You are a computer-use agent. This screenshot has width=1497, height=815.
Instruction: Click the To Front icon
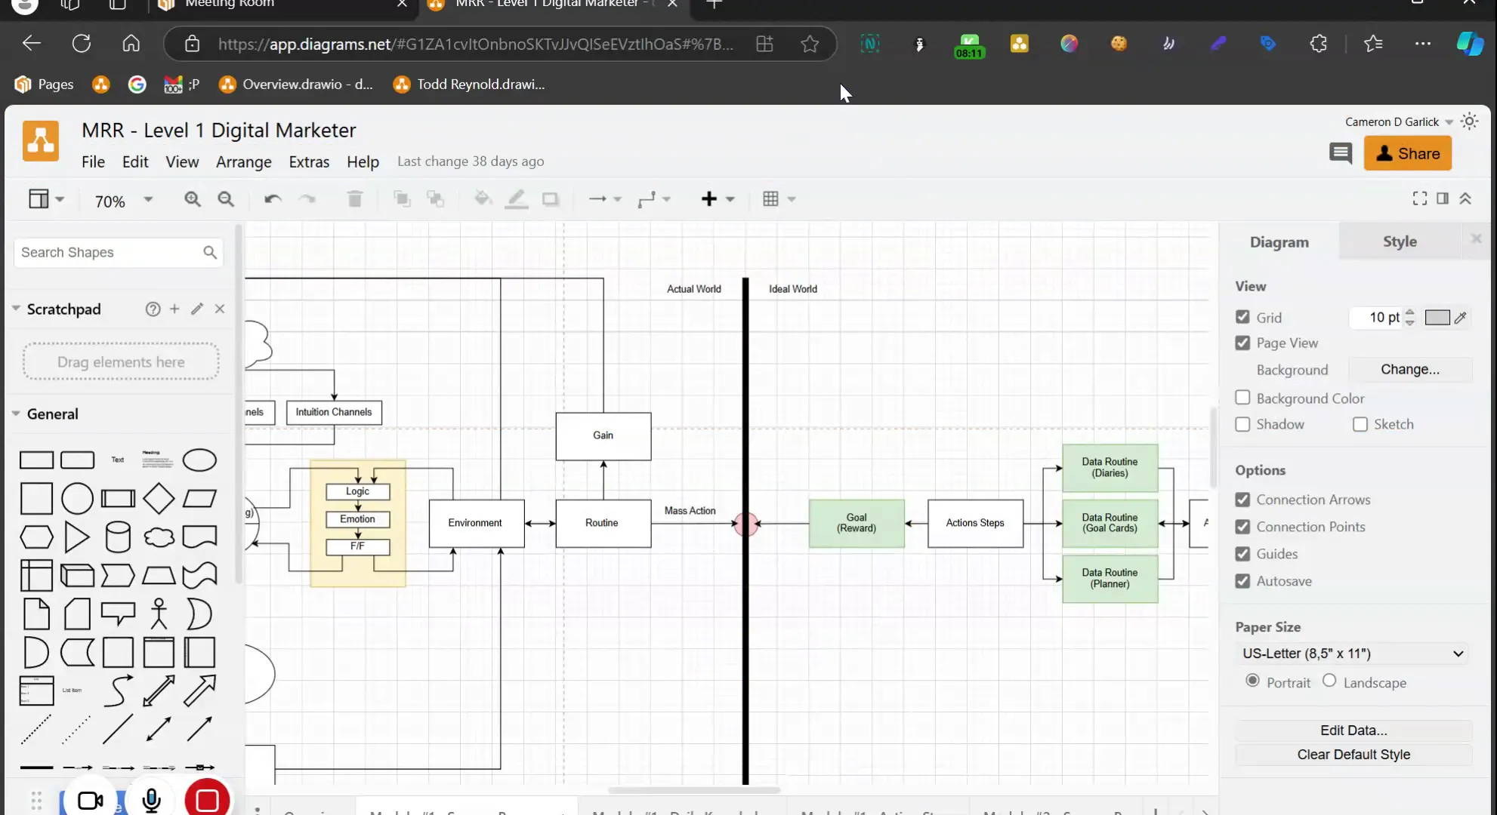403,199
